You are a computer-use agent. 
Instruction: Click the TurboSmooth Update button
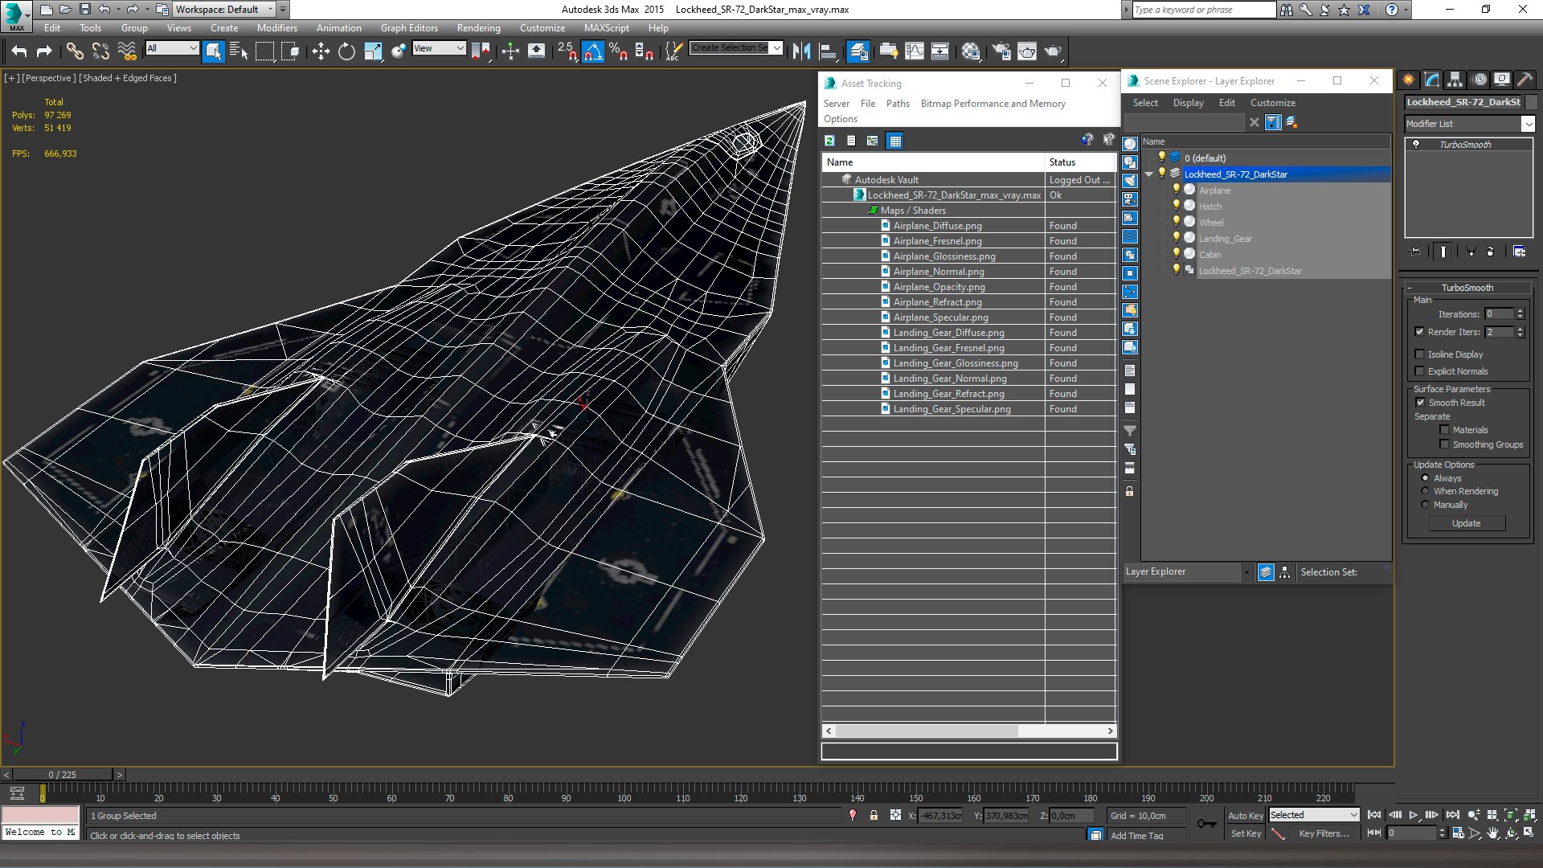(x=1466, y=523)
